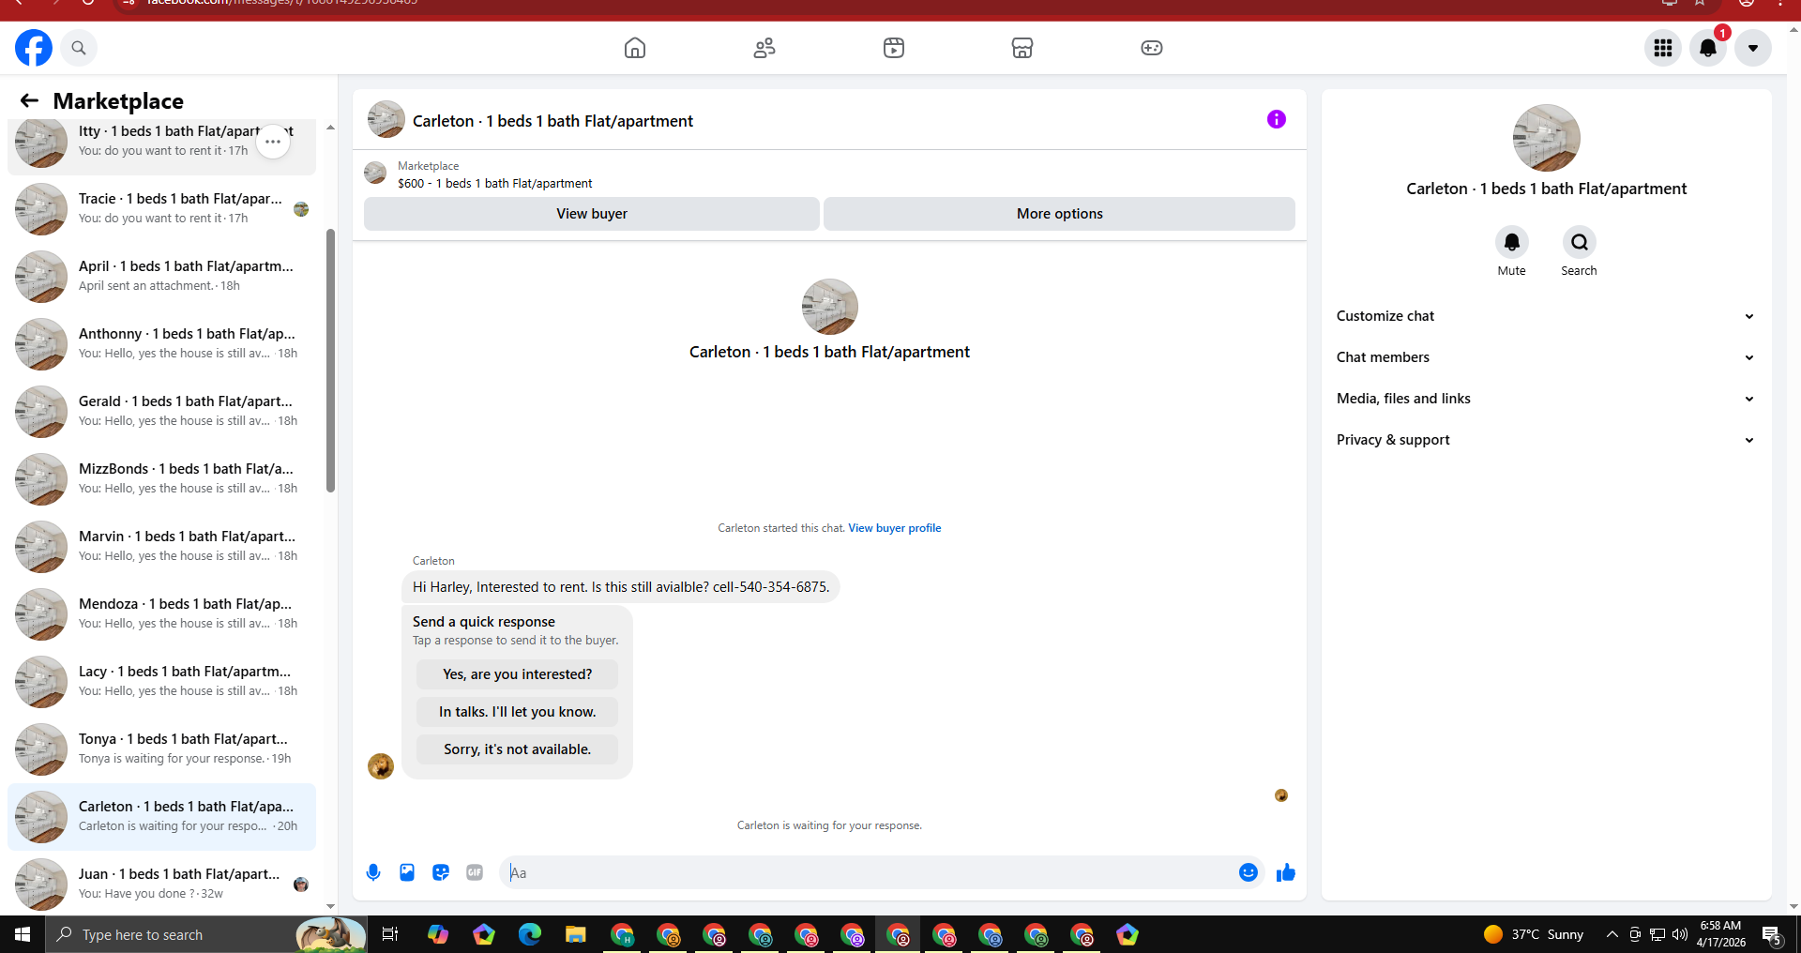
Task: Click the Mute bell icon
Action: click(1512, 242)
